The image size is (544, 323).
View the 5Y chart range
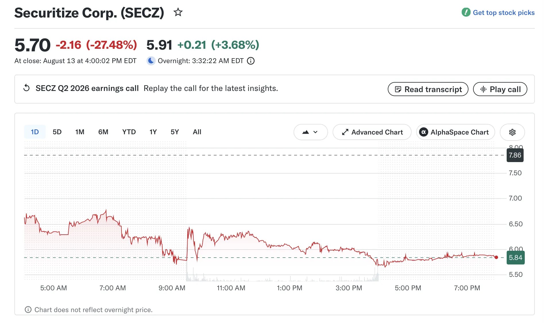pos(175,132)
